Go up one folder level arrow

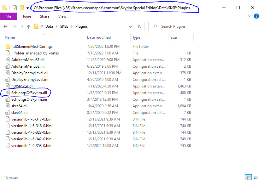[x=29, y=26]
